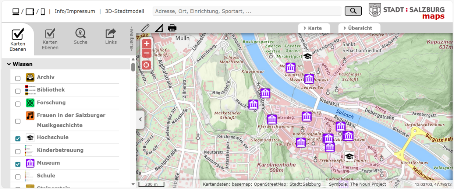Click Hochschule marker near Erzbischöfliches Palais
The height and width of the screenshot is (189, 454).
pos(349,156)
